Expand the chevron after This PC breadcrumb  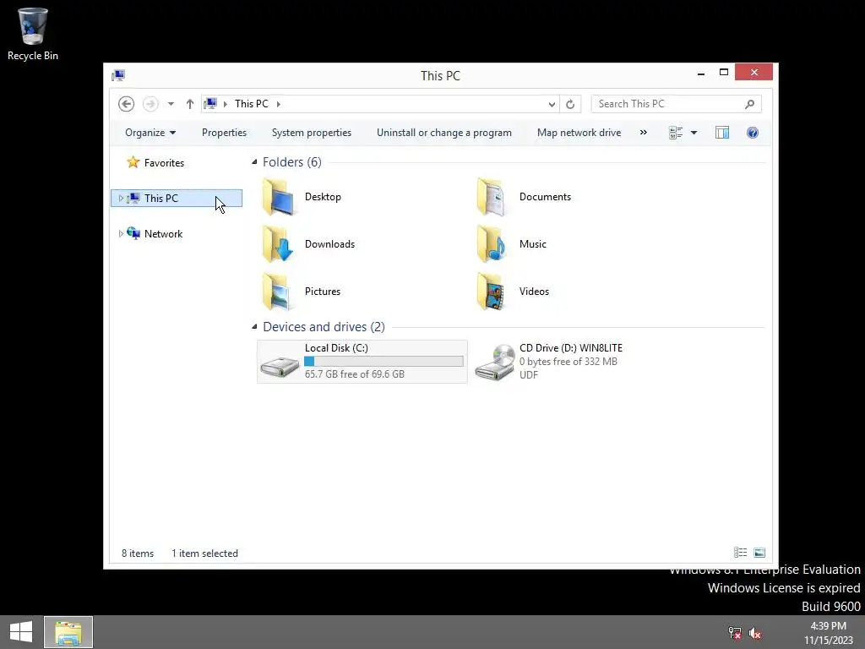[x=279, y=104]
